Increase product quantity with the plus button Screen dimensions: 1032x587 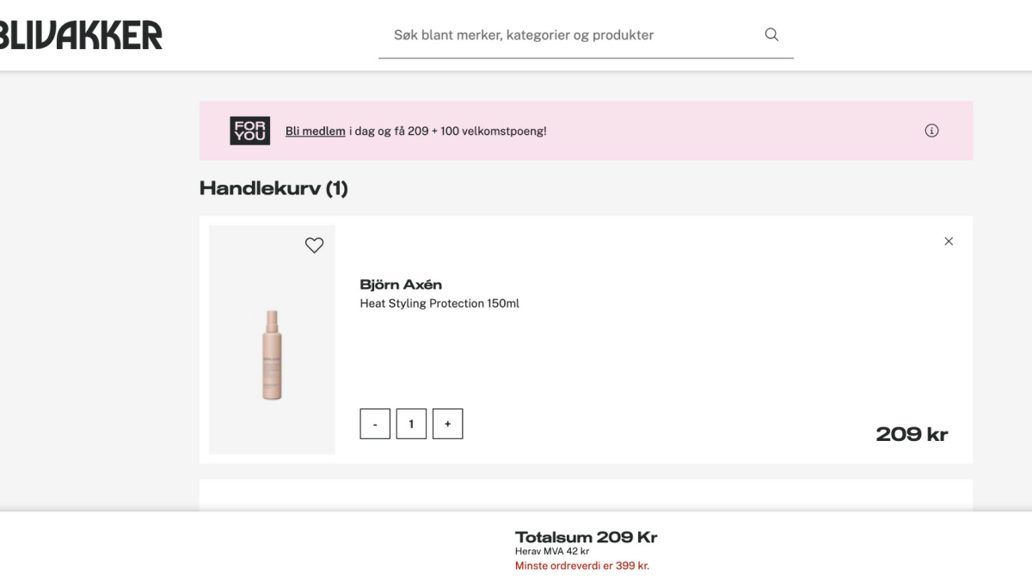447,424
